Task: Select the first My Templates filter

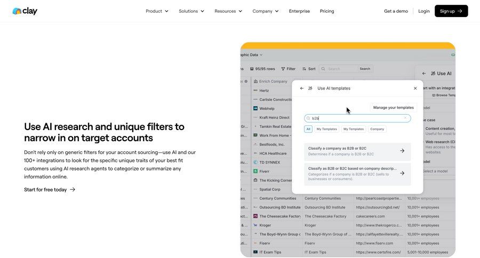Action: click(326, 129)
